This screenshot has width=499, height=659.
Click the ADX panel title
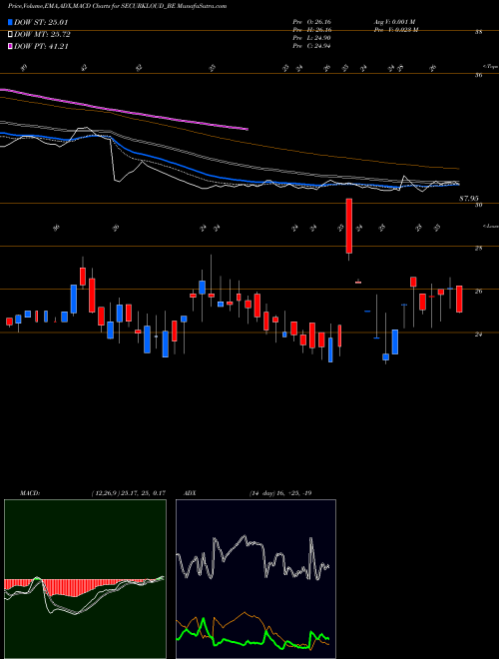[188, 493]
